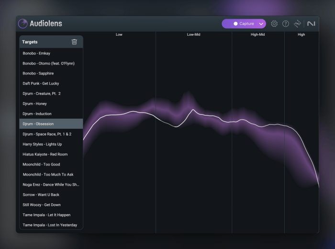Viewport: 335px width, 249px height.
Task: Click the iZotope logo icon
Action: [x=298, y=23]
